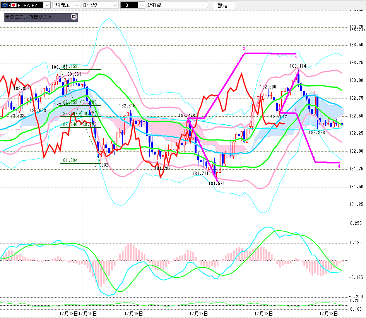Click the 181.571 low price label

point(217,183)
